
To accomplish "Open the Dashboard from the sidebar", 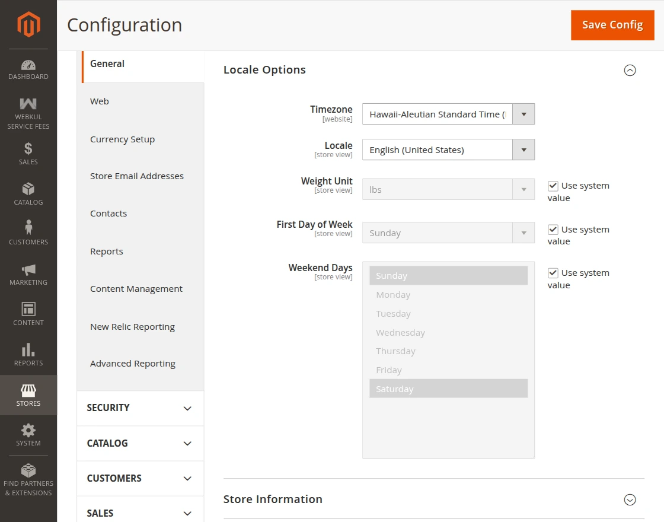I will [x=28, y=69].
